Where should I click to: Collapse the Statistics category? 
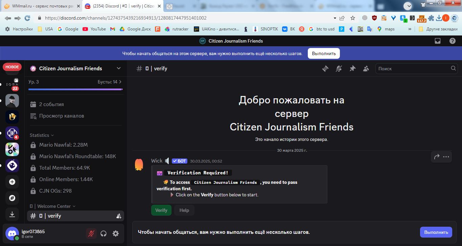click(x=42, y=135)
